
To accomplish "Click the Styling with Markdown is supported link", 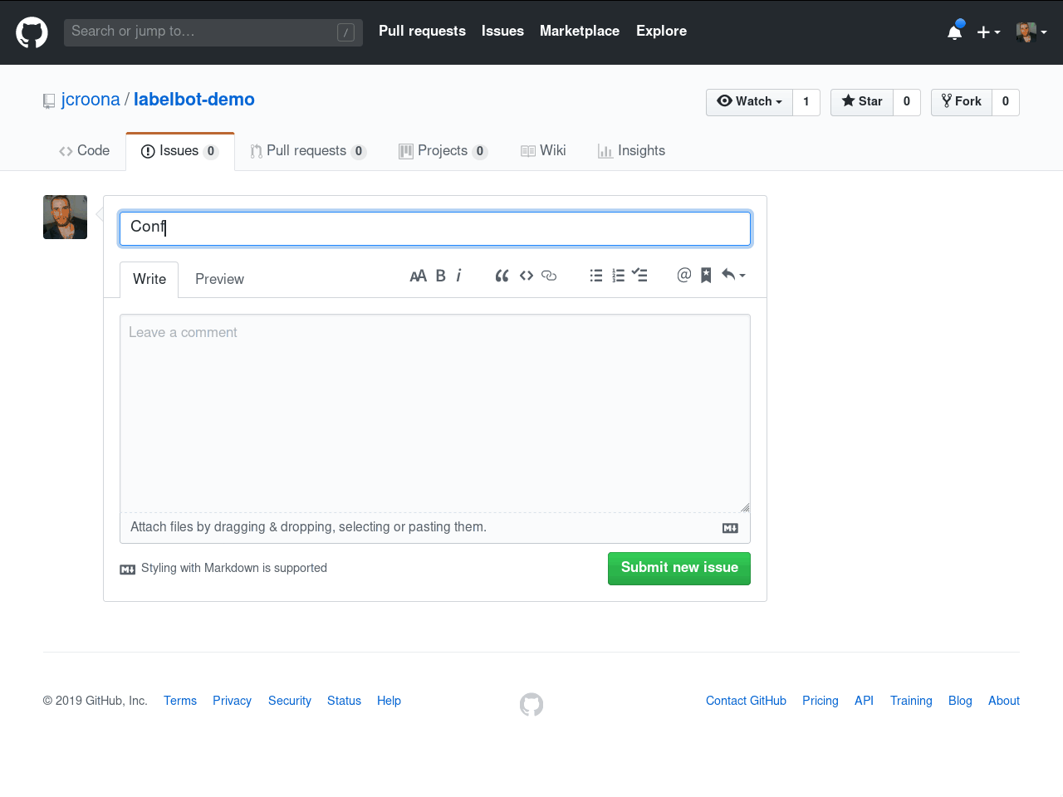I will coord(234,569).
